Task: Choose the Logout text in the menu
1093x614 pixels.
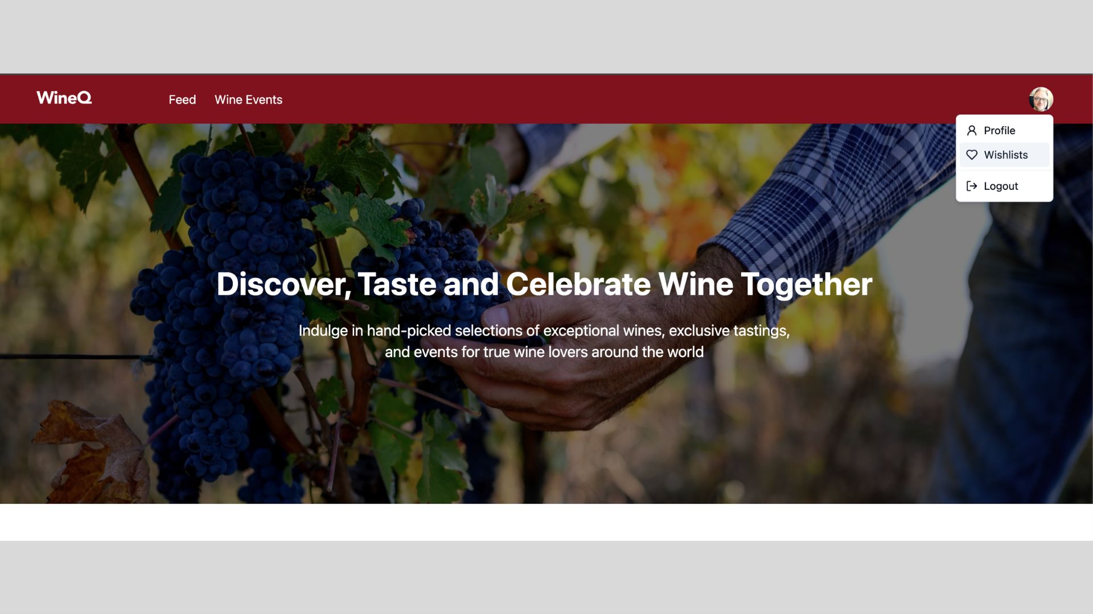Action: [x=1001, y=186]
